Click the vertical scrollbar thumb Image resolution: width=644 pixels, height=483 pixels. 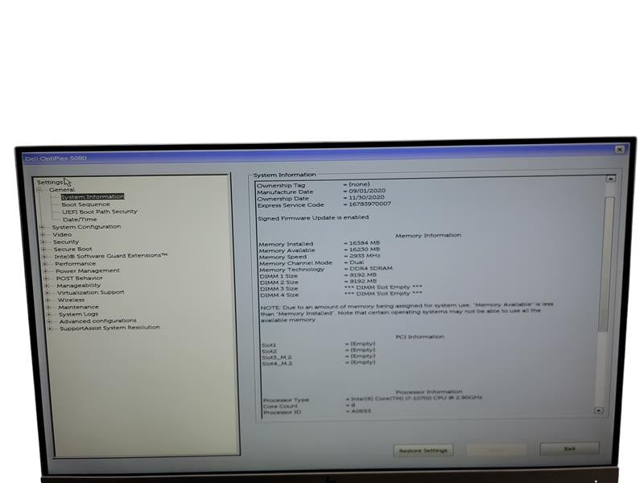point(607,264)
